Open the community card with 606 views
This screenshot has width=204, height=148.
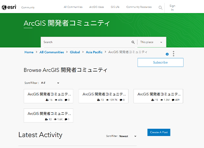click(49, 96)
